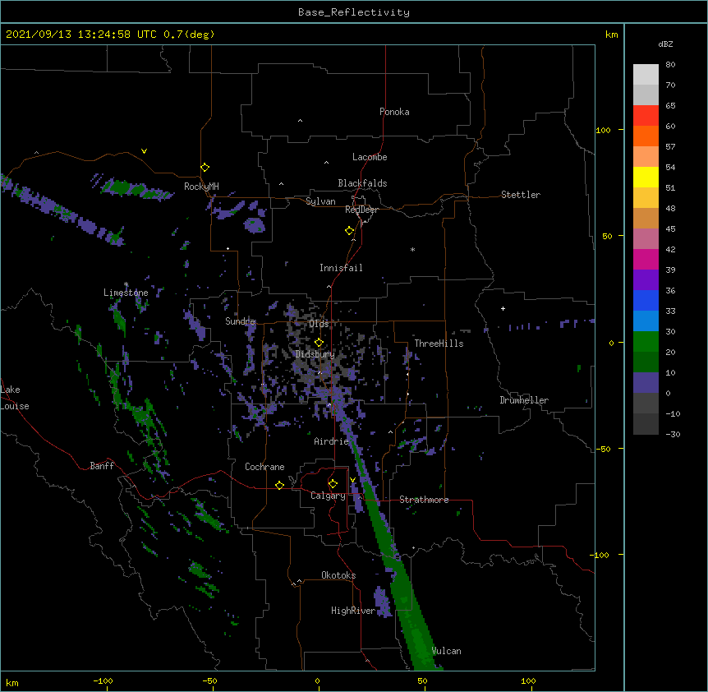
Task: Click the white asterisk above Limestone label
Action: tap(126, 284)
